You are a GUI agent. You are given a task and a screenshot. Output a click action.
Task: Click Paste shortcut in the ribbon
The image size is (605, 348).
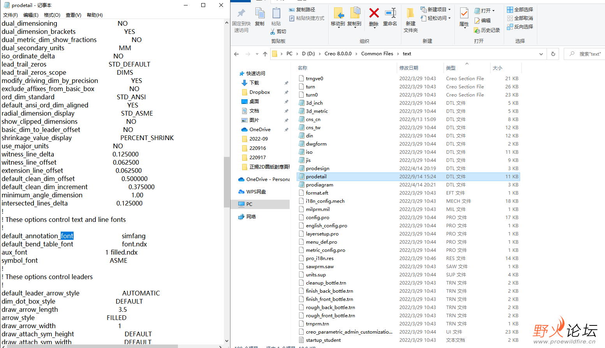(307, 18)
